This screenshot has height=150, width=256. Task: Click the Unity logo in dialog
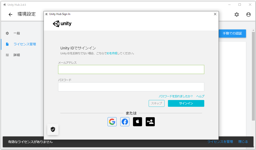click(x=62, y=24)
